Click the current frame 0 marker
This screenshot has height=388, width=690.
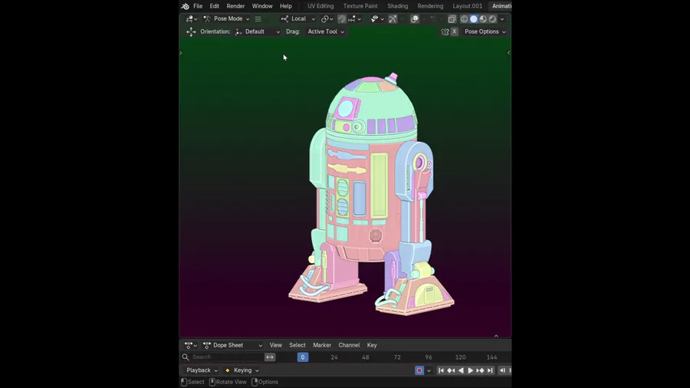[303, 357]
